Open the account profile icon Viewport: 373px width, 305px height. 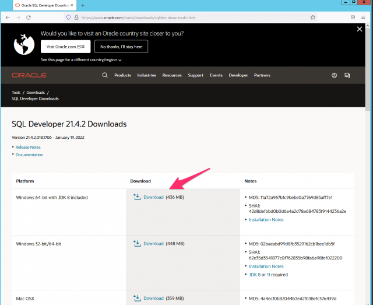click(x=334, y=75)
